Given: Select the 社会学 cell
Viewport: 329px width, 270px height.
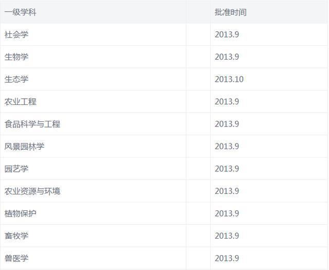Looking at the screenshot, I should pyautogui.click(x=16, y=34).
